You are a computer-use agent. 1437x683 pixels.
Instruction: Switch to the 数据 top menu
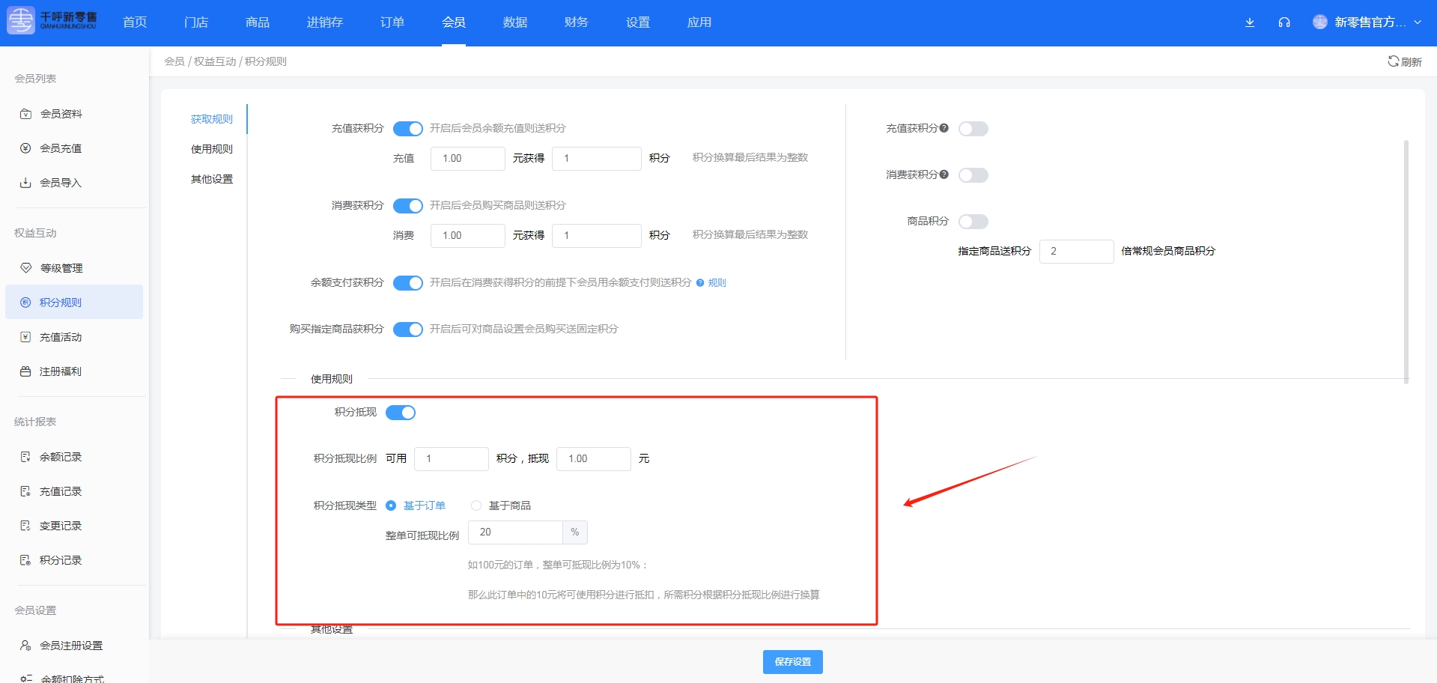(x=515, y=22)
